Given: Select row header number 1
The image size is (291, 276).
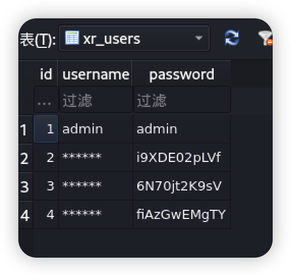Looking at the screenshot, I should click(x=25, y=129).
